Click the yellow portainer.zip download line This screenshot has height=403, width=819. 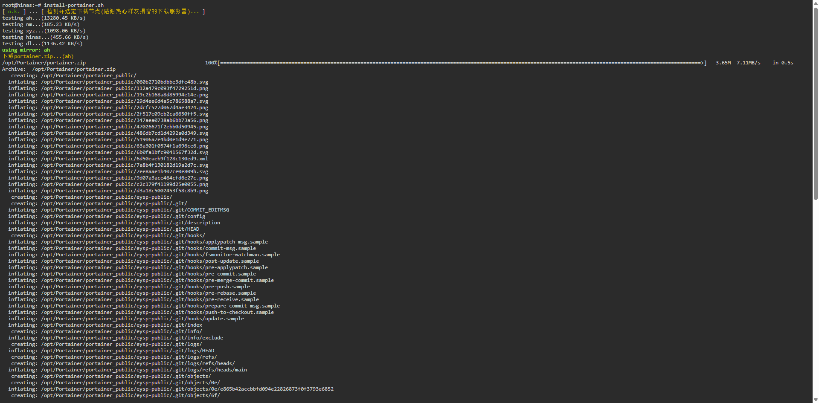pyautogui.click(x=38, y=56)
